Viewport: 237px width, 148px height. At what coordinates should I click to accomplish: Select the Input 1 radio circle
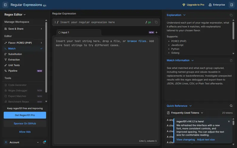click(60, 33)
